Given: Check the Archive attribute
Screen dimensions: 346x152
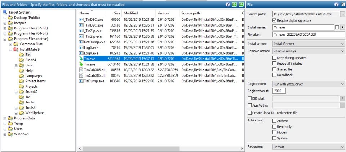Looking at the screenshot, I should click(x=275, y=121).
